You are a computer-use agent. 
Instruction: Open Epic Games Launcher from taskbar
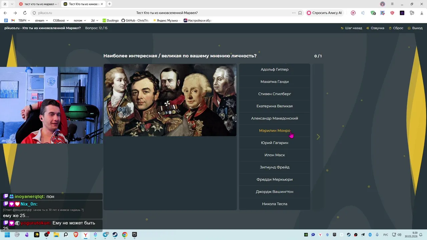134,235
